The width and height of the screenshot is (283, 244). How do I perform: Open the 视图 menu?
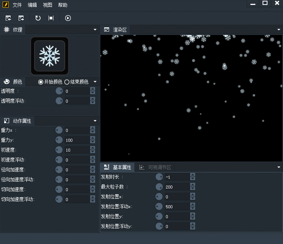click(x=47, y=5)
